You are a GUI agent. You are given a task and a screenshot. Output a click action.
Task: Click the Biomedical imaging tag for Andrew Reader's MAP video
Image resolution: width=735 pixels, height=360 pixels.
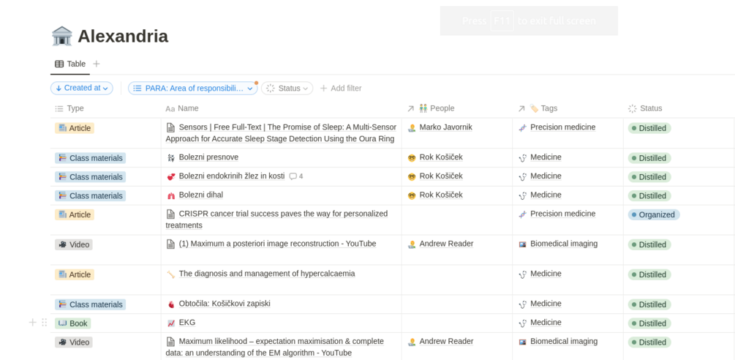[563, 244]
